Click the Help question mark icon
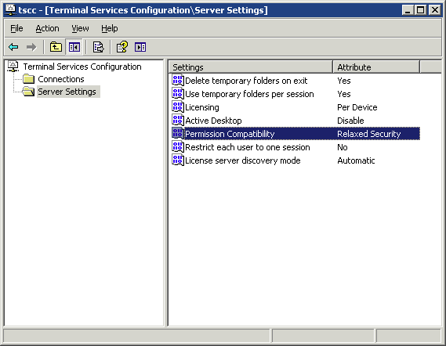Image resolution: width=446 pixels, height=346 pixels. pyautogui.click(x=122, y=47)
